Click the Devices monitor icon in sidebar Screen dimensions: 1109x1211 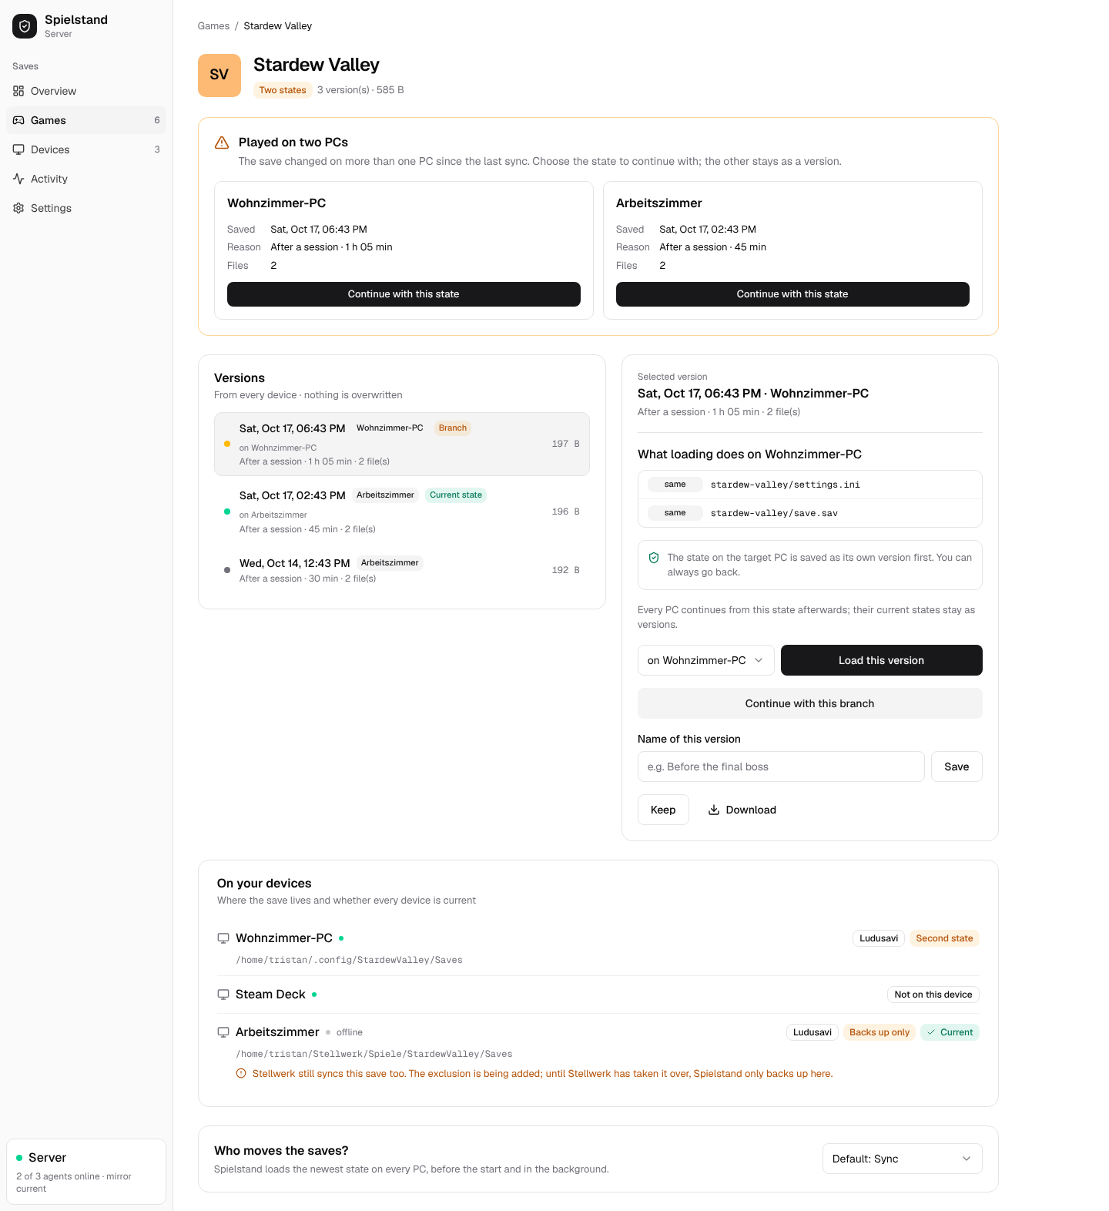coord(18,149)
